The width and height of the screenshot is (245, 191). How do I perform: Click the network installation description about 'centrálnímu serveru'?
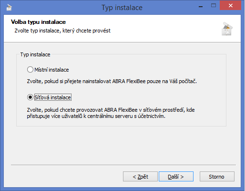coord(111,113)
